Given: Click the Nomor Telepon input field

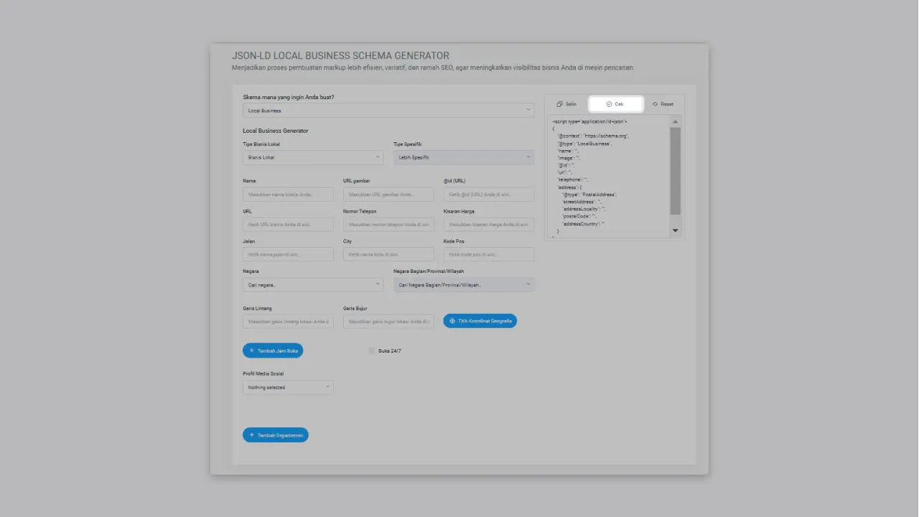Looking at the screenshot, I should click(388, 224).
